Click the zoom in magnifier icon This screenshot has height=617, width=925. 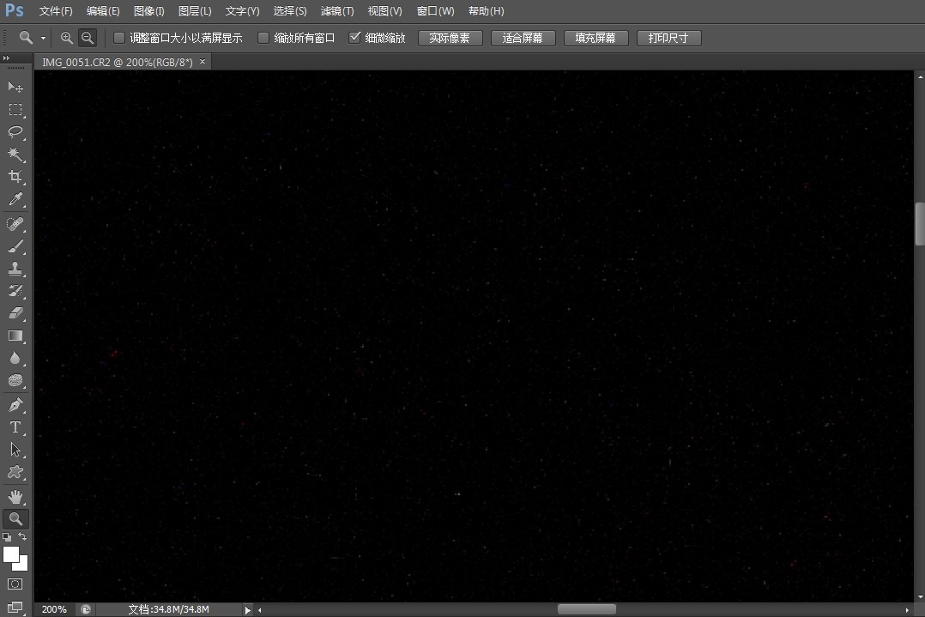pyautogui.click(x=67, y=38)
